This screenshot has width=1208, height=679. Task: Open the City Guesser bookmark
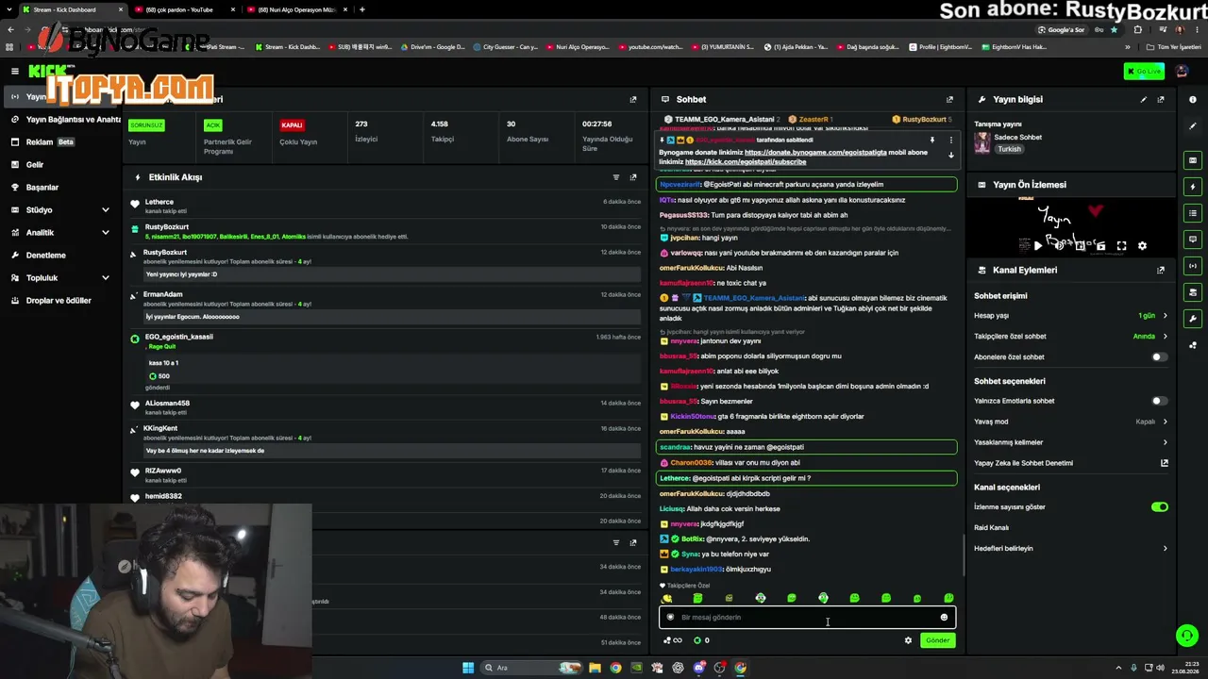(506, 47)
